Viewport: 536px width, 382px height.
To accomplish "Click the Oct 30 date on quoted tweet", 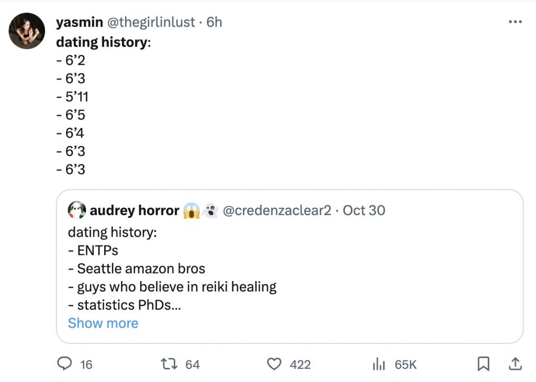I will 364,210.
